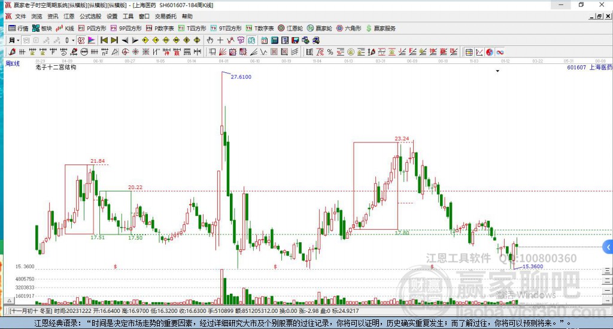
Task: Expand the 月 period dropdown arrow
Action: [x=18, y=40]
